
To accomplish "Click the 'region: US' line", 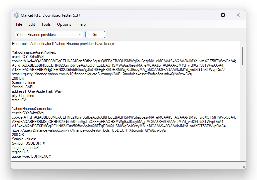I will coord(20,152).
